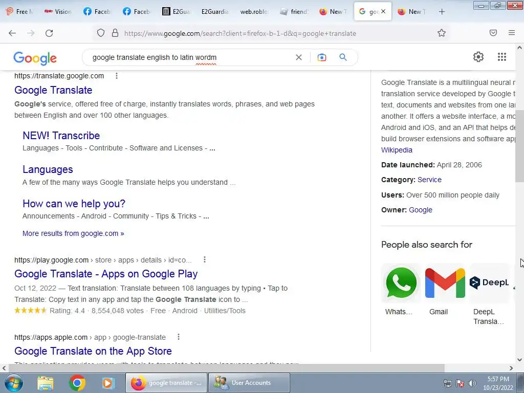Open media player from the taskbar

tap(108, 383)
